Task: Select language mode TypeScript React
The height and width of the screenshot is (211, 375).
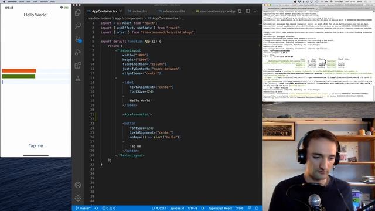Action: 220,209
